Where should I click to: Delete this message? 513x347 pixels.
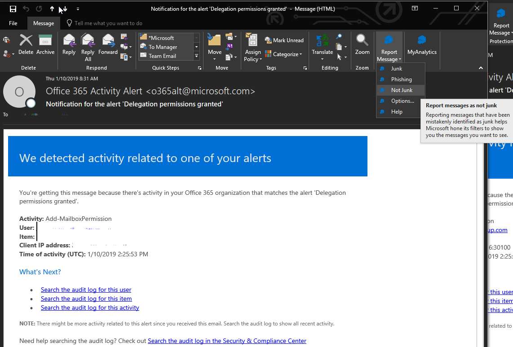[x=26, y=45]
